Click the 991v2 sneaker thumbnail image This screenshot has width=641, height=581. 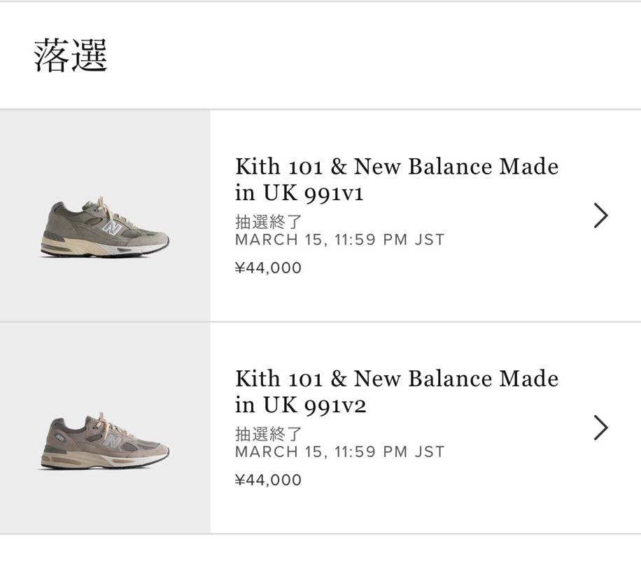[x=105, y=441]
